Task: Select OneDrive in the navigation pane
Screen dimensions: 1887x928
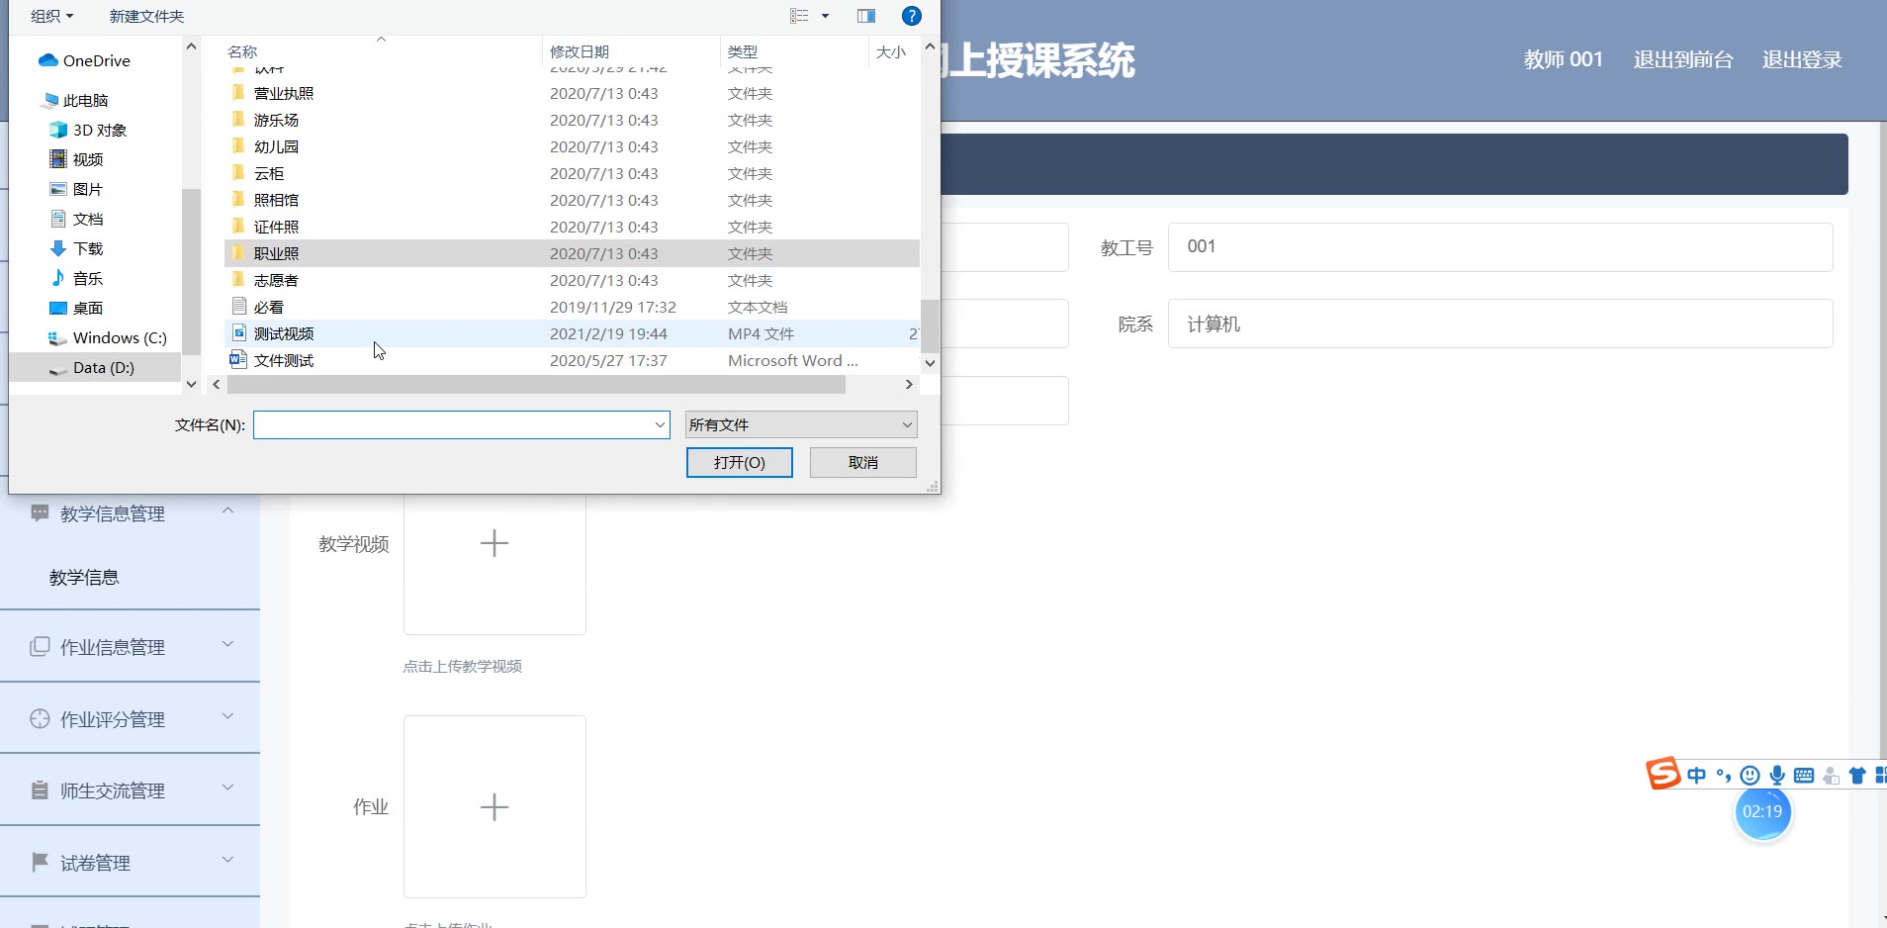Action: pos(97,60)
